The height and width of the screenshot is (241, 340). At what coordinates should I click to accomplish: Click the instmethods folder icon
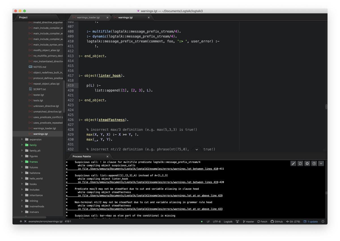click(27, 206)
